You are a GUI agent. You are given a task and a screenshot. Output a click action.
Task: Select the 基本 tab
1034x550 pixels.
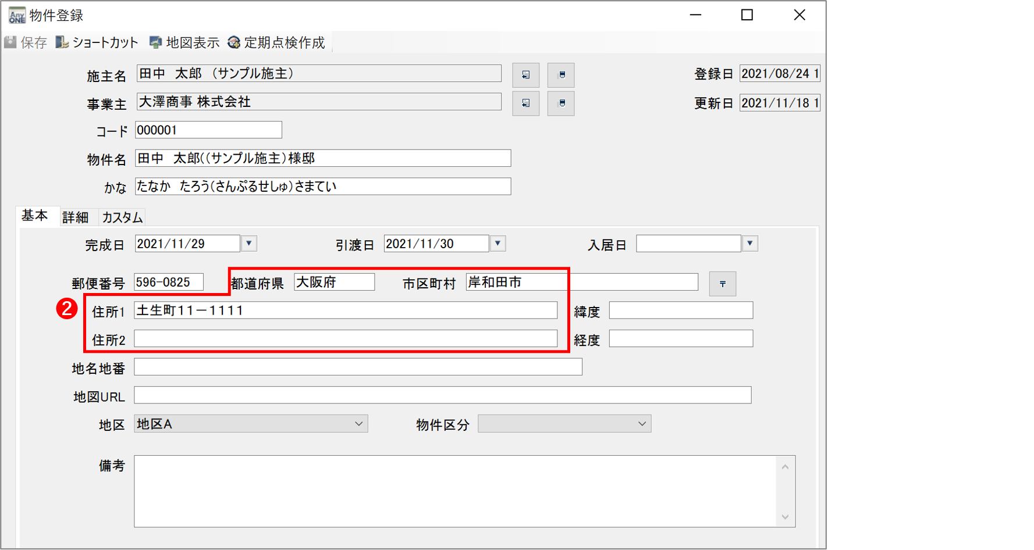click(x=34, y=216)
